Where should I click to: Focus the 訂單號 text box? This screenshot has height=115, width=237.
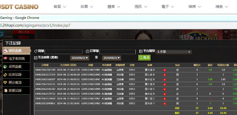click(117, 52)
